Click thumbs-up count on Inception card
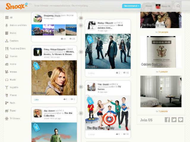This screenshot has width=190, height=142. tap(118, 73)
